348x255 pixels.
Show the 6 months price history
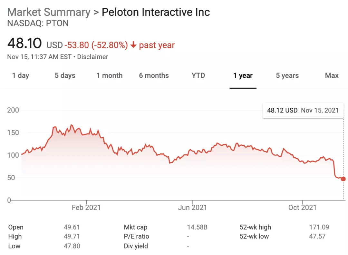tap(154, 76)
